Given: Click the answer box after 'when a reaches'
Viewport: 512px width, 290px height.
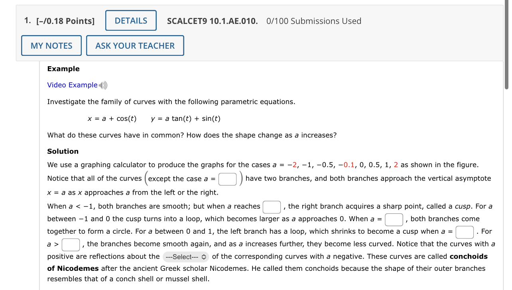Looking at the screenshot, I should [272, 206].
